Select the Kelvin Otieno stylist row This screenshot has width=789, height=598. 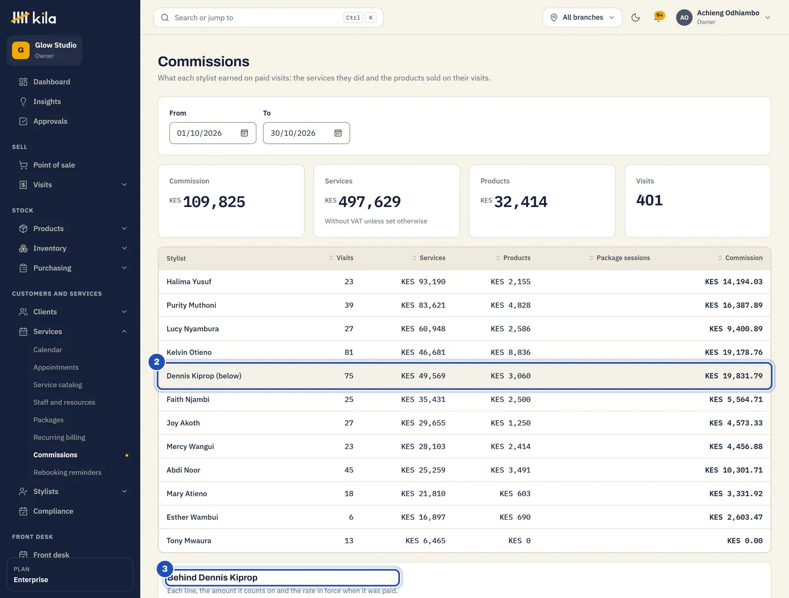click(465, 351)
